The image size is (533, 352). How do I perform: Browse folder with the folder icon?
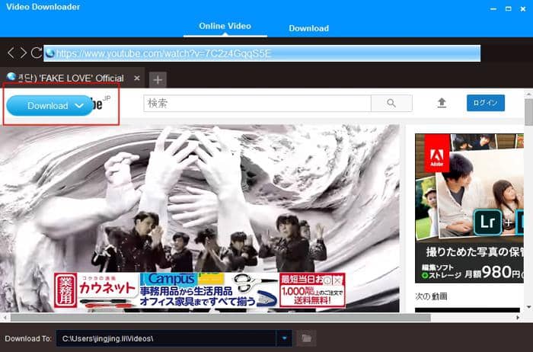306,338
